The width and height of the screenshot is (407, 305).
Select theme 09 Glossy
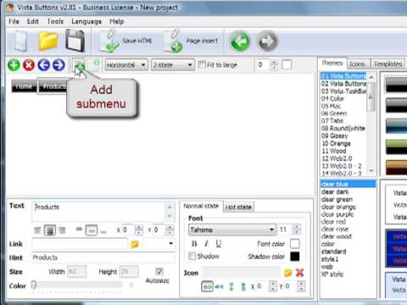[334, 136]
